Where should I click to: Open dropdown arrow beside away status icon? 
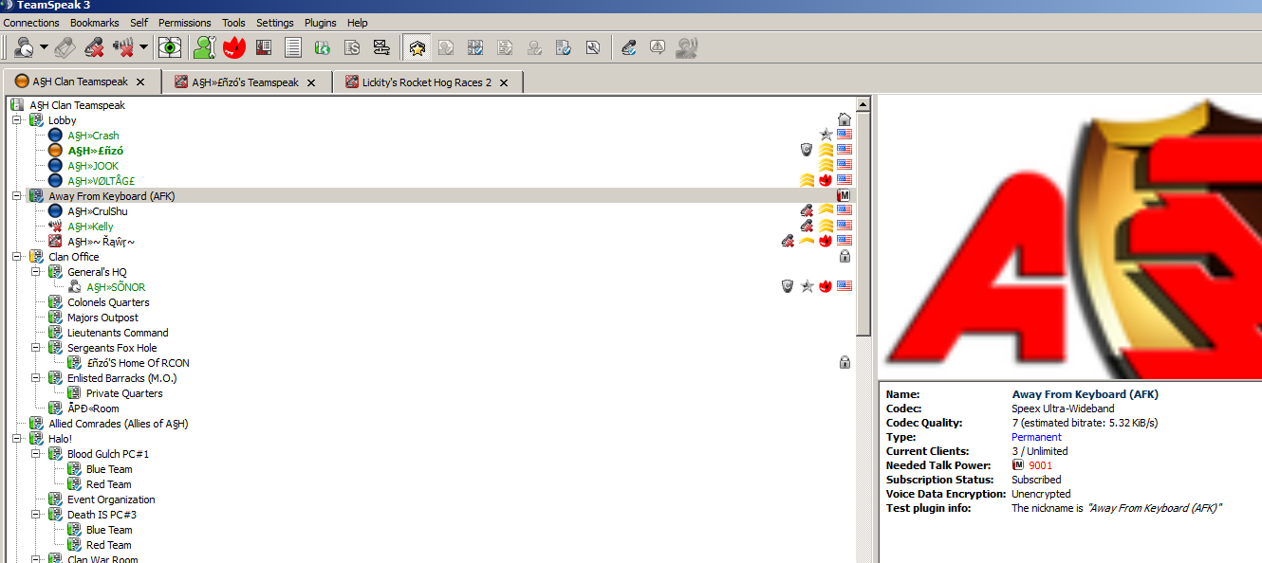click(44, 46)
